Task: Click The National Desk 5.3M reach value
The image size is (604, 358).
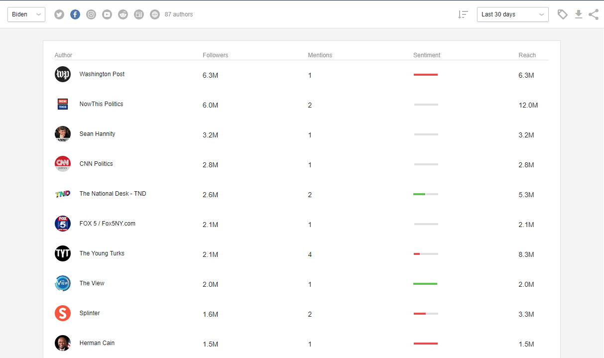Action: [x=526, y=195]
